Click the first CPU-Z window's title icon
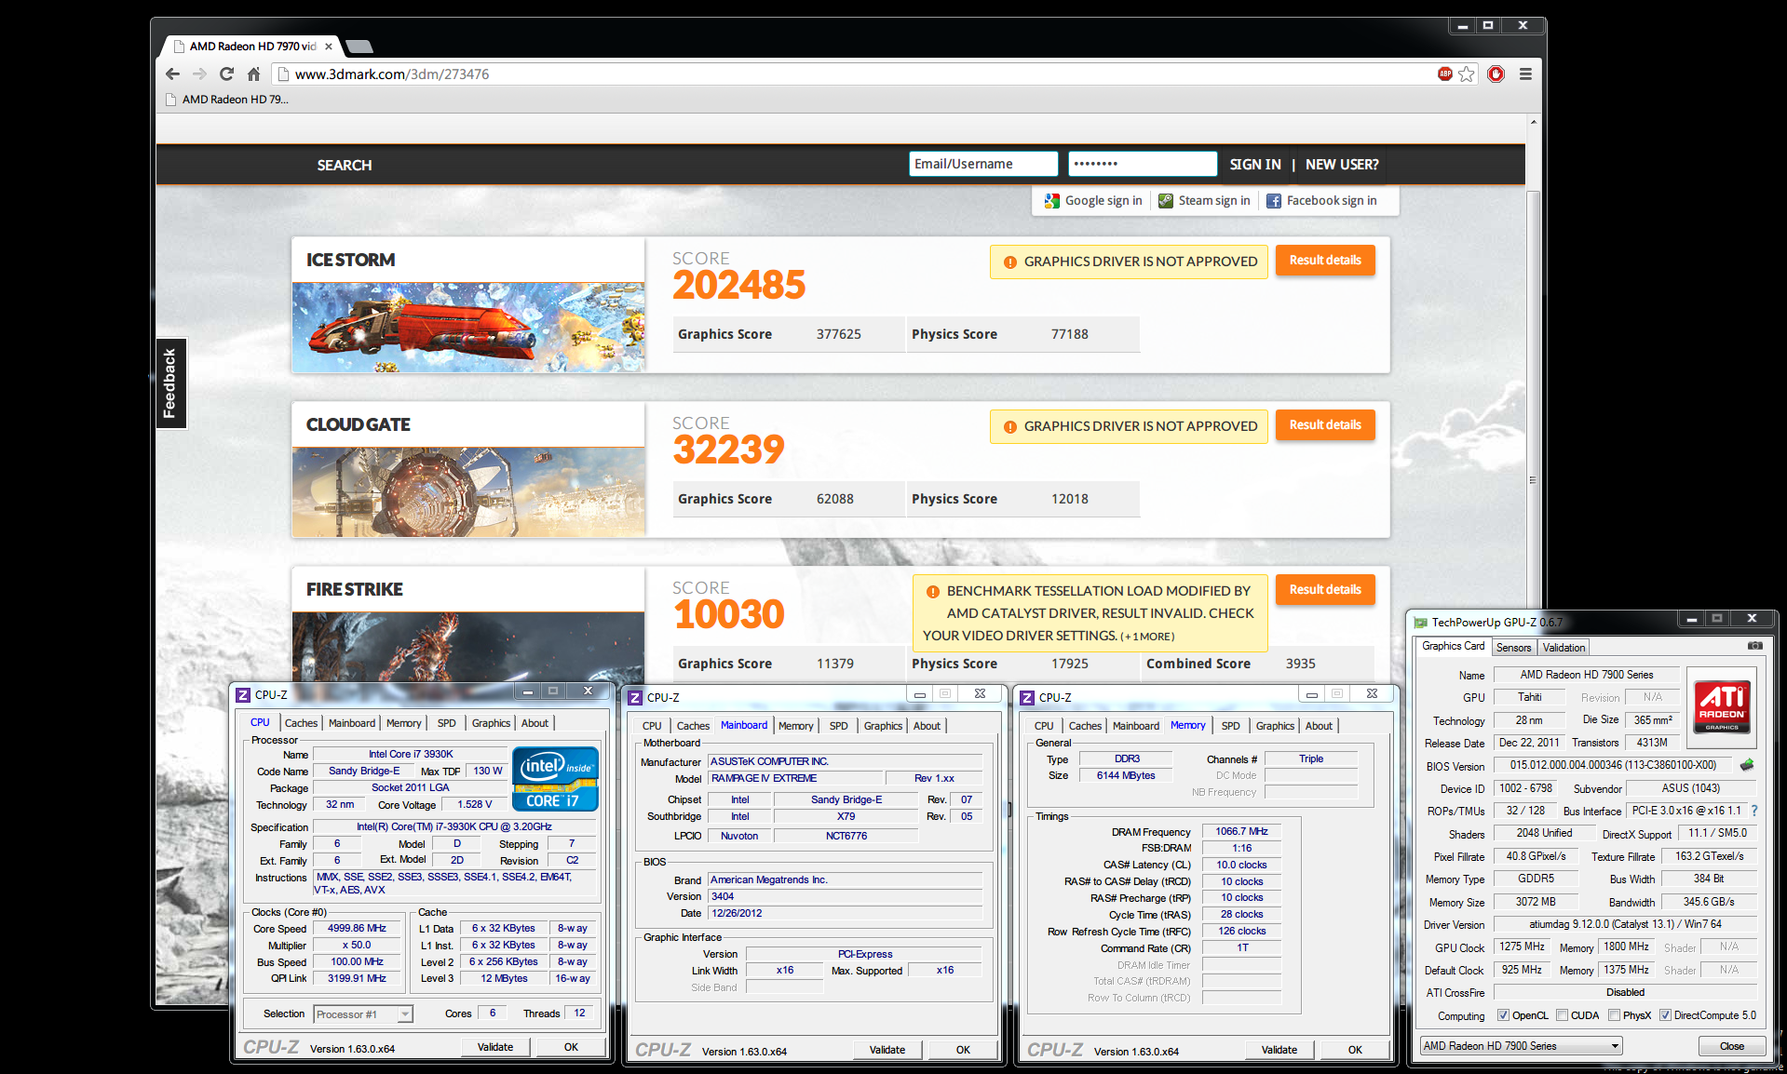Image resolution: width=1787 pixels, height=1074 pixels. 243,694
